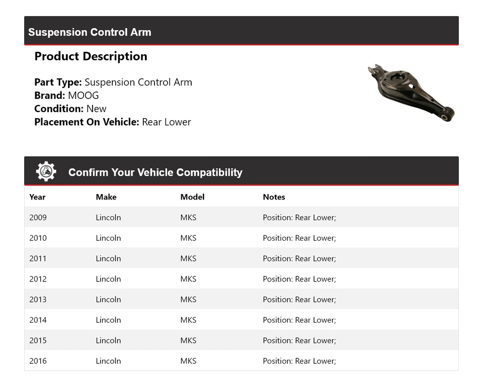Click the gear compatibility icon in header
Viewport: 483px width, 387px height.
pyautogui.click(x=45, y=171)
